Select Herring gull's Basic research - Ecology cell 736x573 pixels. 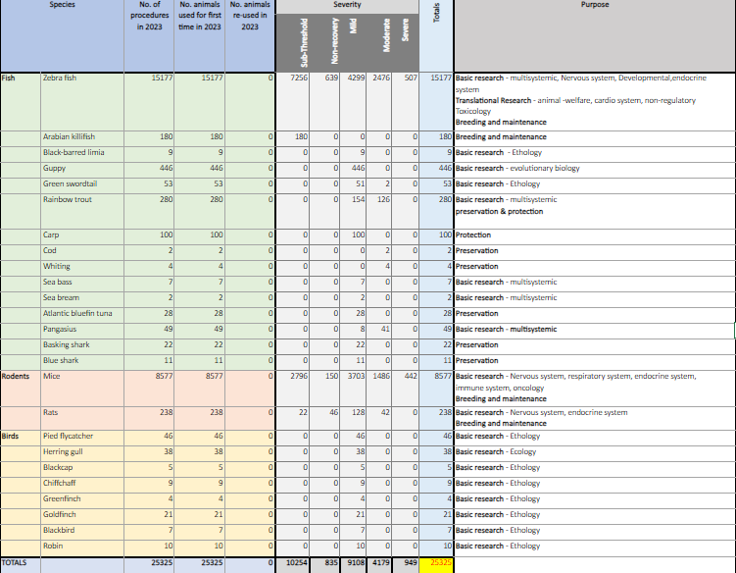point(594,451)
